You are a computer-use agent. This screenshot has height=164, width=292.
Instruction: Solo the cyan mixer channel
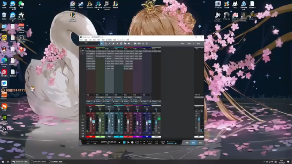coord(122,119)
